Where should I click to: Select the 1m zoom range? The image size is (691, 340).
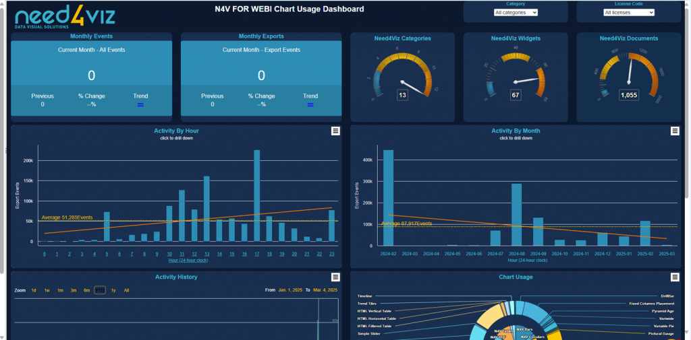(x=60, y=290)
